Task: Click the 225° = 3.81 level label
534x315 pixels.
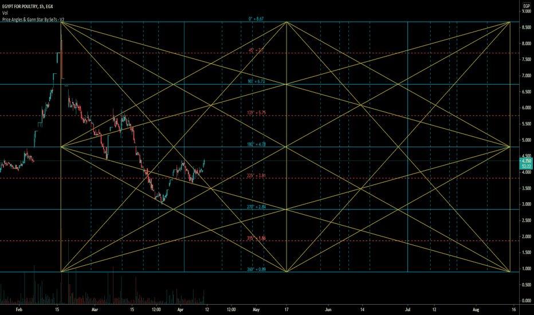Action: [x=256, y=176]
